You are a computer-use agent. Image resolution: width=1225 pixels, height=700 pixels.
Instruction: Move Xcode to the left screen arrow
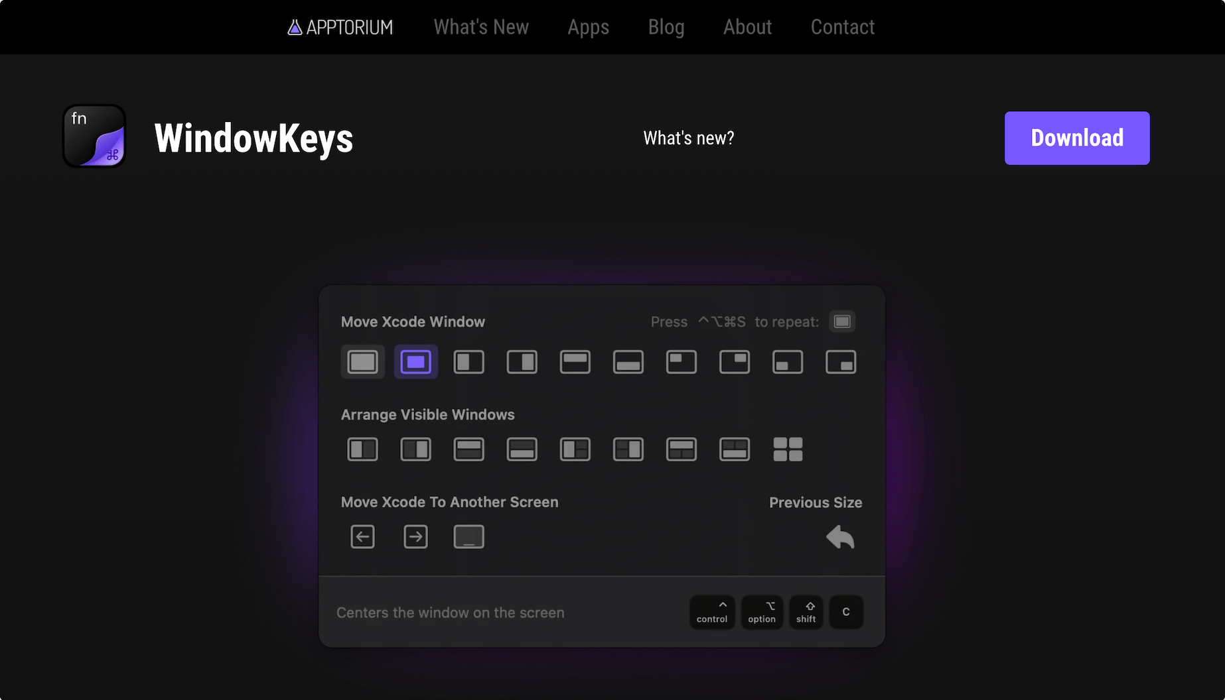click(363, 537)
